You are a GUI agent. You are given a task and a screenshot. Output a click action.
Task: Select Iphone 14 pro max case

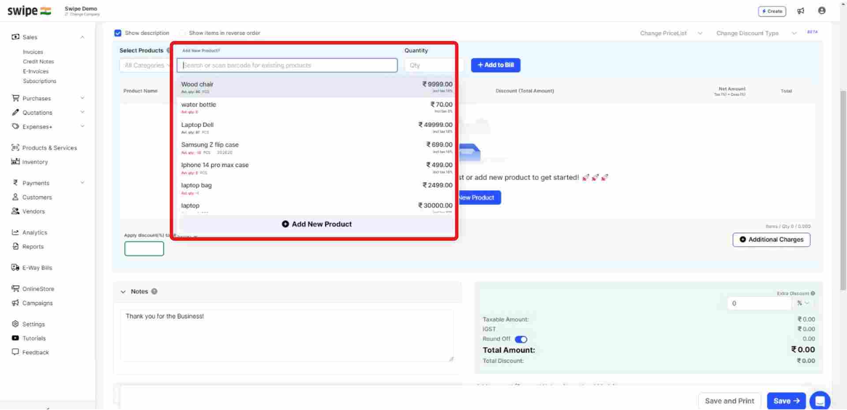pos(316,168)
